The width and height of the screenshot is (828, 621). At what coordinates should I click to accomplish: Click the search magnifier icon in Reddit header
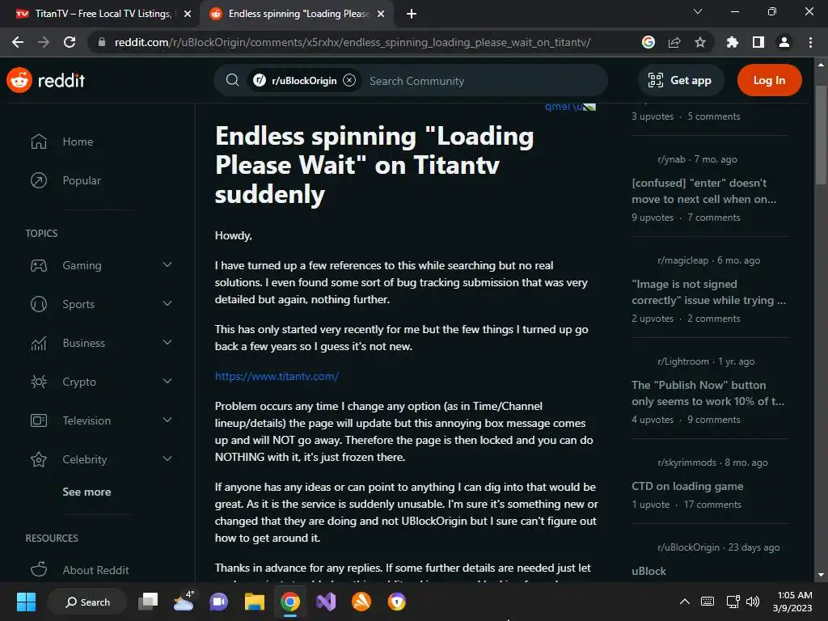232,80
